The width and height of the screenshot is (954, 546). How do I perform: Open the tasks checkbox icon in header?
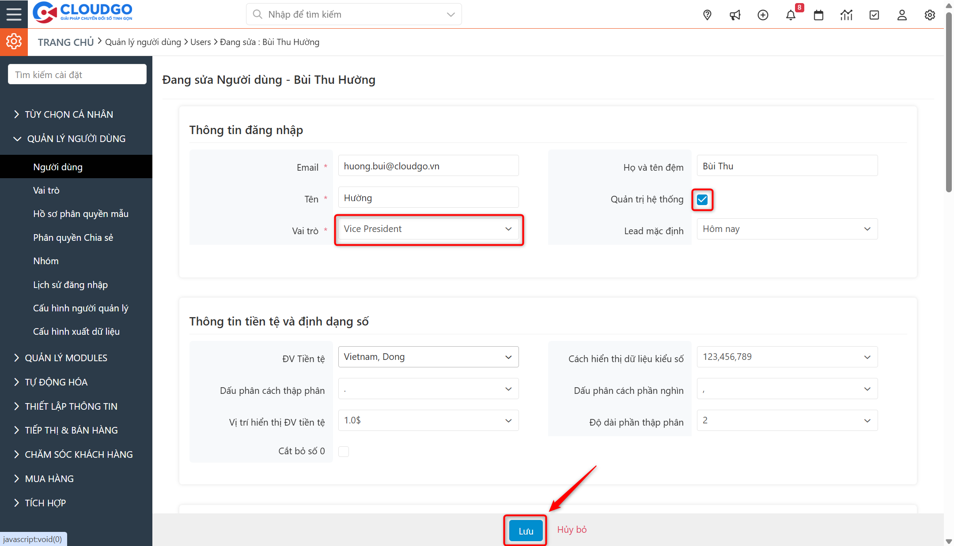coord(874,15)
